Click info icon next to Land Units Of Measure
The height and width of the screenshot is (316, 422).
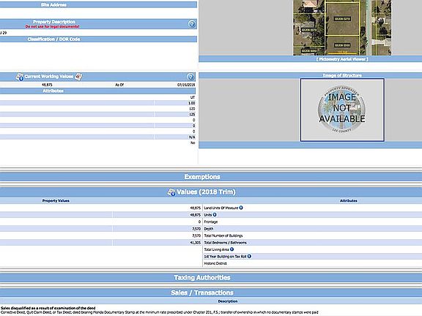click(241, 208)
